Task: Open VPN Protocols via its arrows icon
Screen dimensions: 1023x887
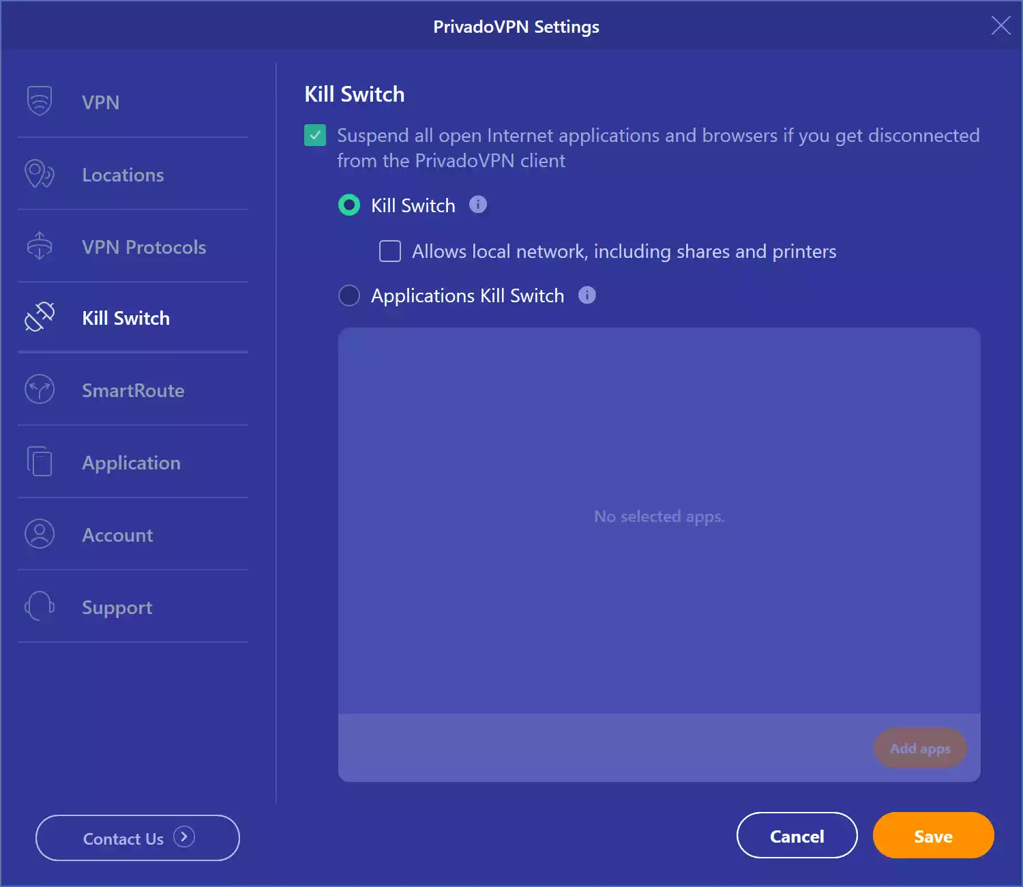Action: pyautogui.click(x=39, y=247)
